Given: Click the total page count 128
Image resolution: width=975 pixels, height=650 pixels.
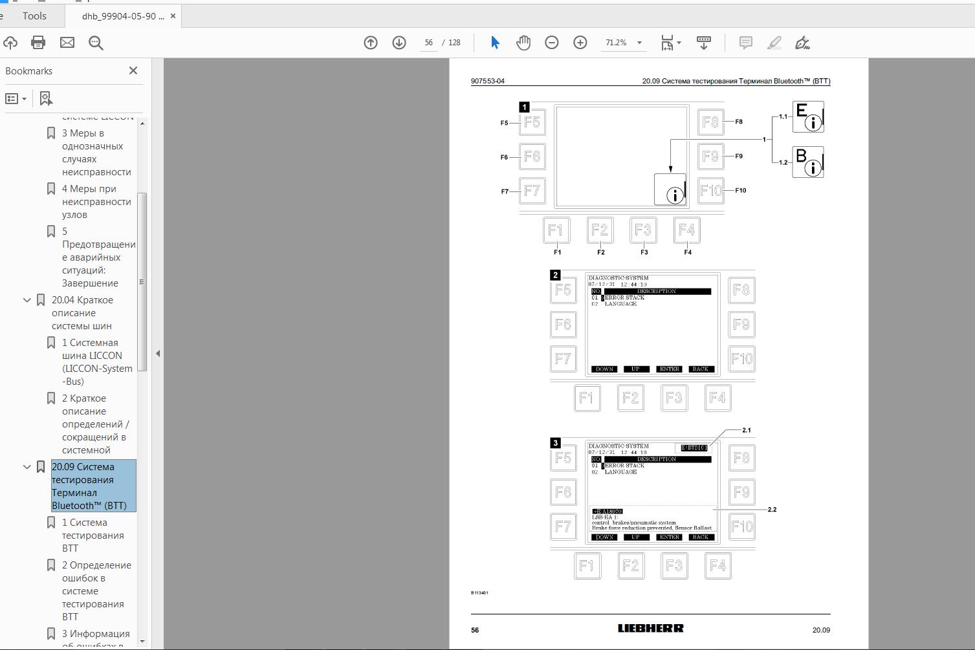Looking at the screenshot, I should pos(454,43).
